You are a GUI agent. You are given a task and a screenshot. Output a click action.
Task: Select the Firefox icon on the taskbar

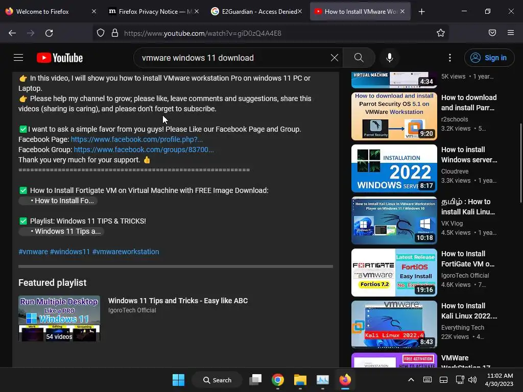point(345,380)
